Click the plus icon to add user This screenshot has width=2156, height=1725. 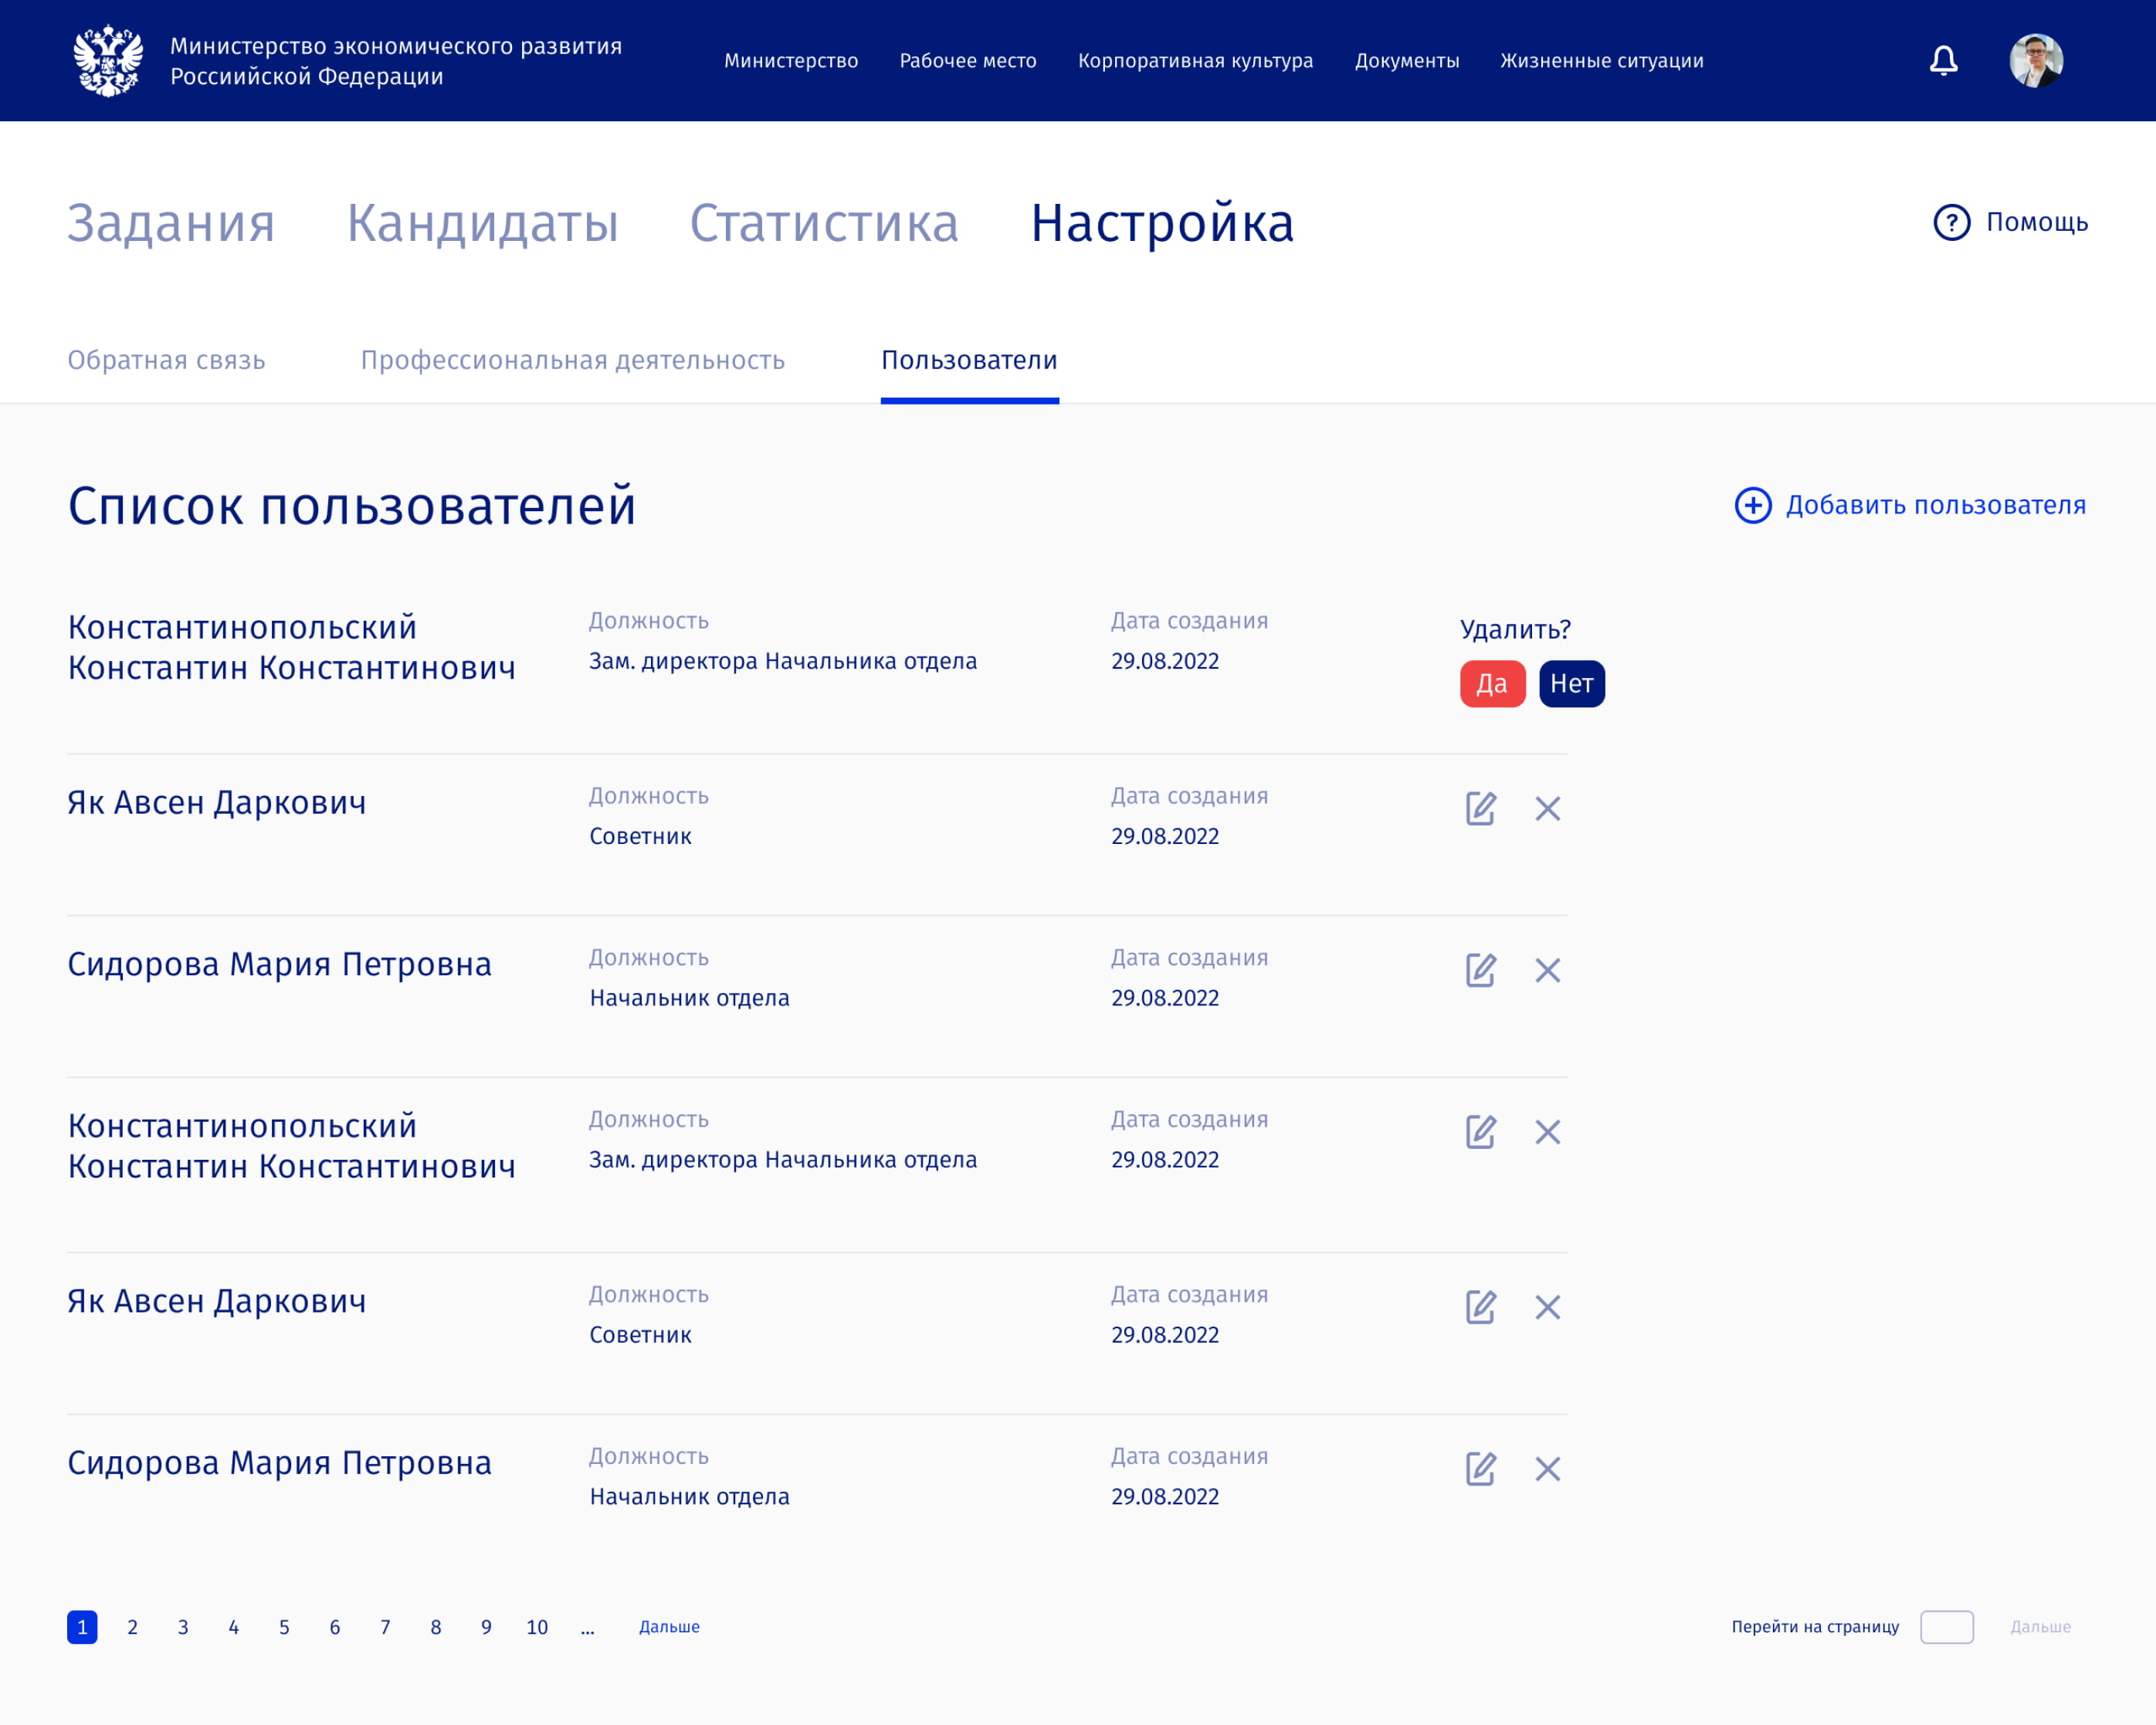[x=1752, y=505]
